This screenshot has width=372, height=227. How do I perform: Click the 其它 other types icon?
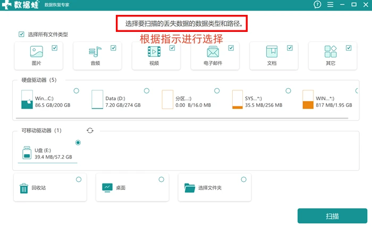[x=331, y=52]
